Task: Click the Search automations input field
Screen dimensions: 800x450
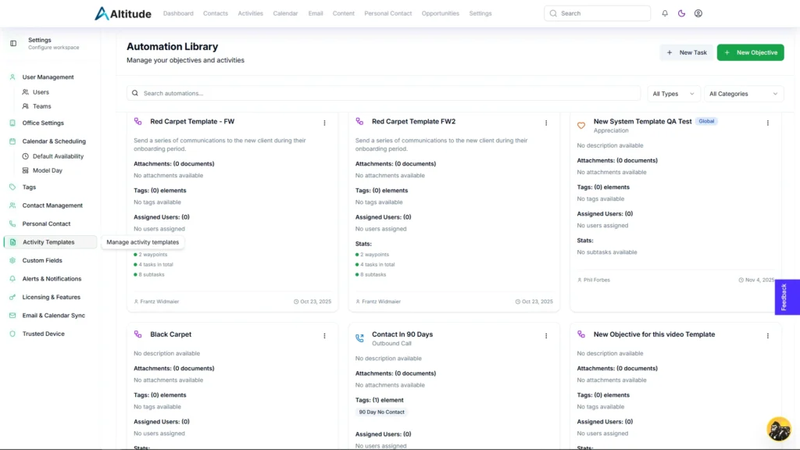Action: (x=383, y=94)
